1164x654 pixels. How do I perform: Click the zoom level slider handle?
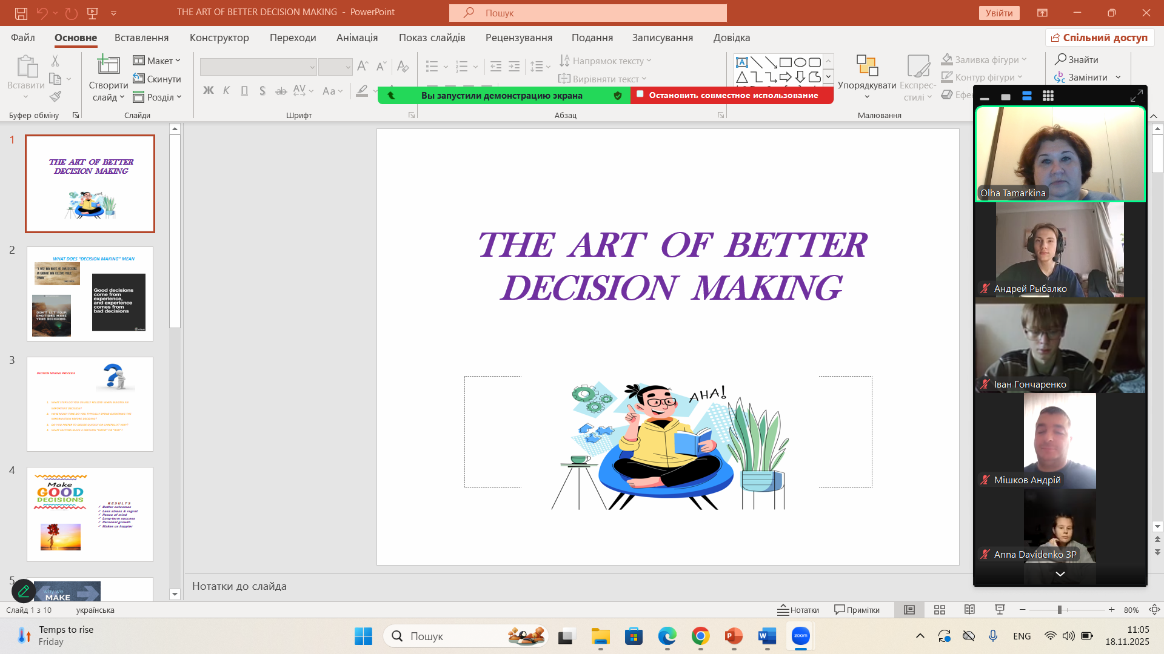point(1060,610)
